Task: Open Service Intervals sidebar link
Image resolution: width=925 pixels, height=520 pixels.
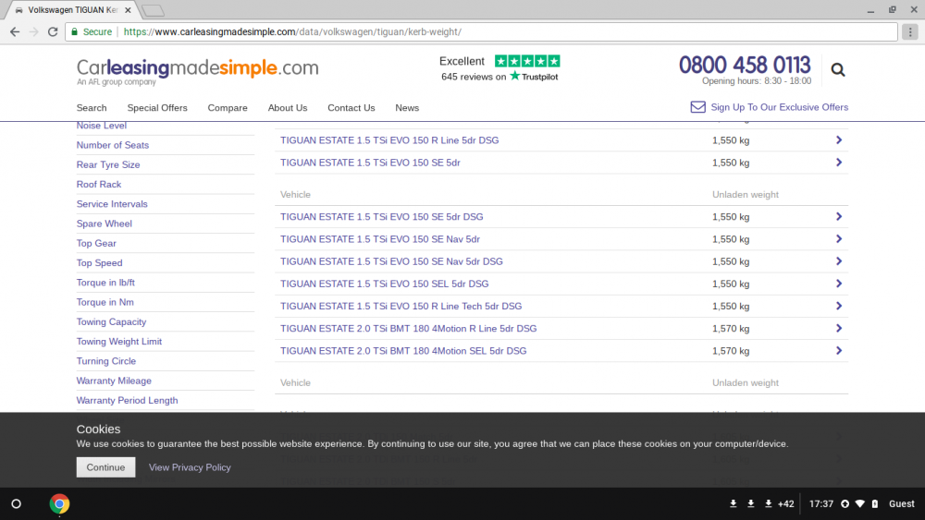Action: tap(112, 204)
